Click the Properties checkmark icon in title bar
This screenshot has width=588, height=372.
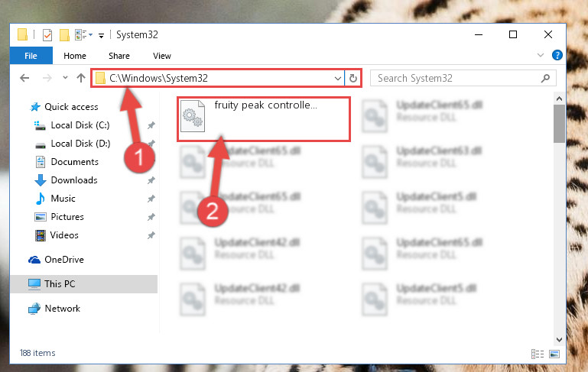click(47, 35)
